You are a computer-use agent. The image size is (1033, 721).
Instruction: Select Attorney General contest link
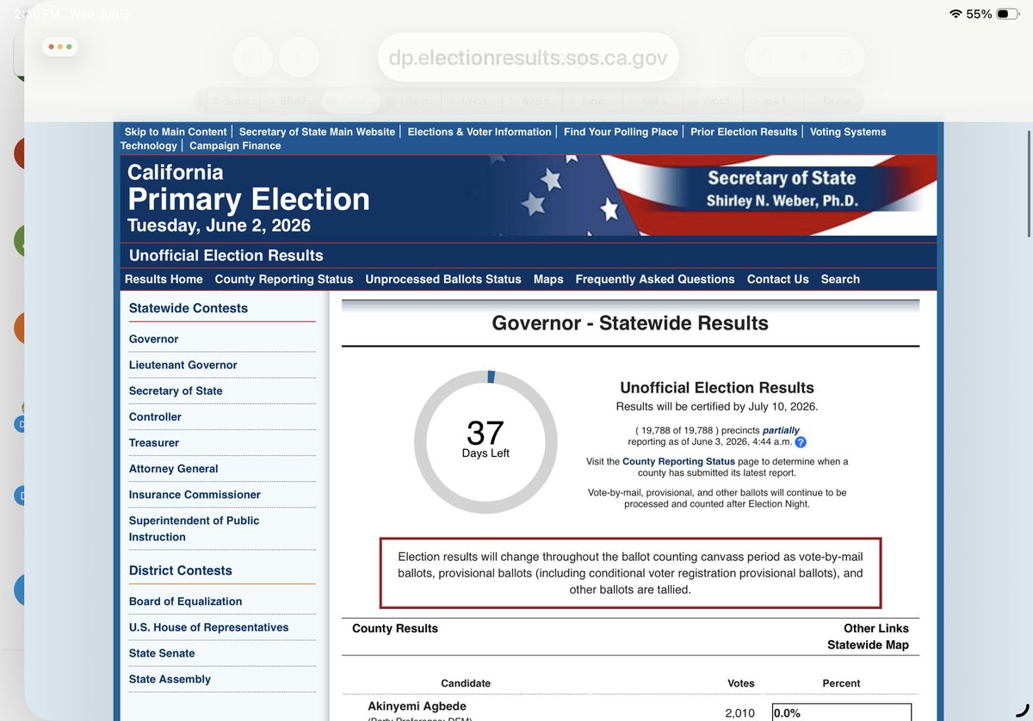174,468
